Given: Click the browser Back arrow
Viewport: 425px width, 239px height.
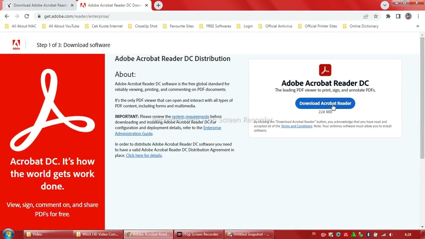Looking at the screenshot, I should (x=7, y=16).
